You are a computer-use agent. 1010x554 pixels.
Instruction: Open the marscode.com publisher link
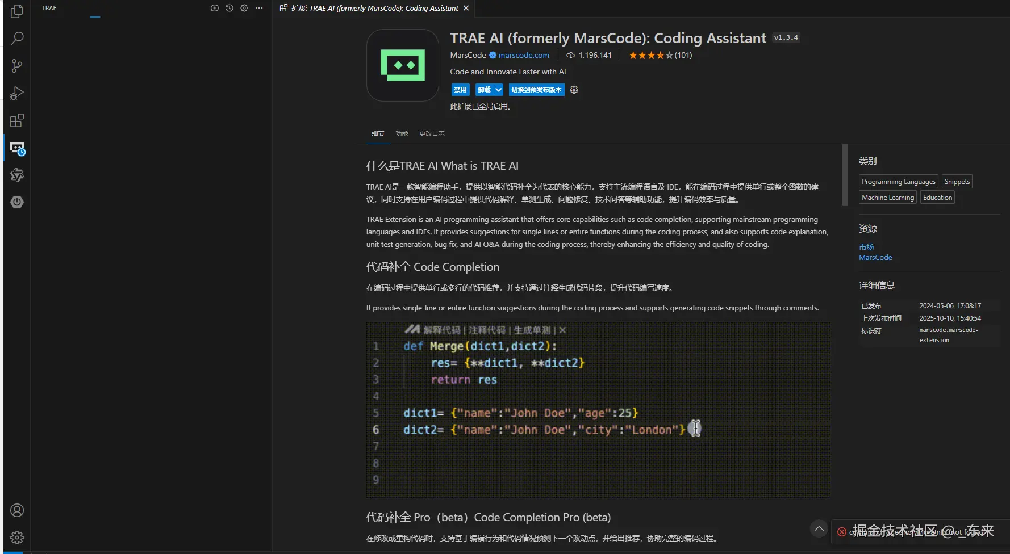click(523, 55)
